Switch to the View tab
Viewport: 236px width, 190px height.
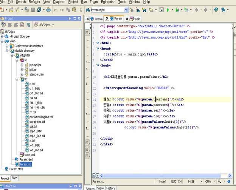tap(100, 188)
